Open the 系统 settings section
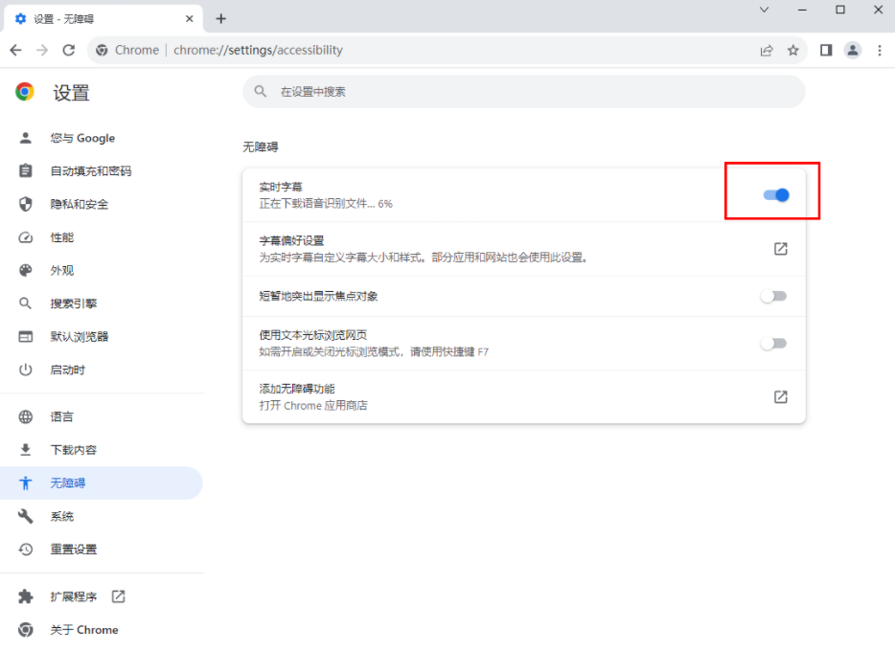Viewport: 895px width, 652px height. (102, 516)
